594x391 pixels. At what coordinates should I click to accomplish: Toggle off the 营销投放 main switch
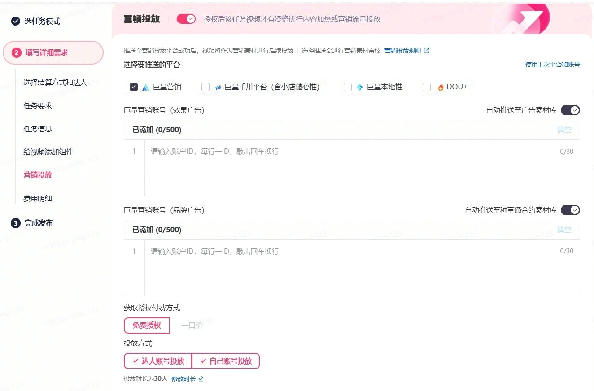pos(186,19)
